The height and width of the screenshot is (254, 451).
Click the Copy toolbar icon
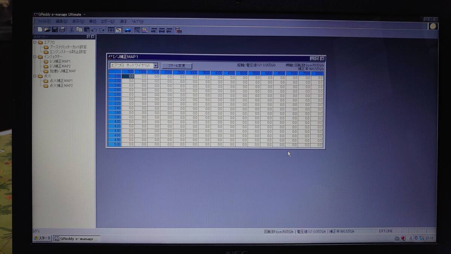coord(79,30)
